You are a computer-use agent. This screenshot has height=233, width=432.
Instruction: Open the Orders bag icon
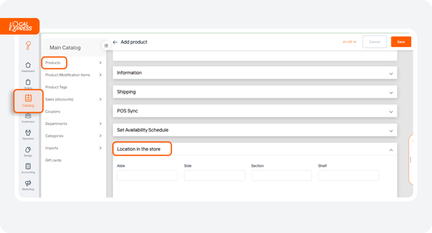(x=28, y=82)
